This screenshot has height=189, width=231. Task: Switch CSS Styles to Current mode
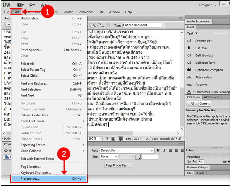(x=205, y=104)
